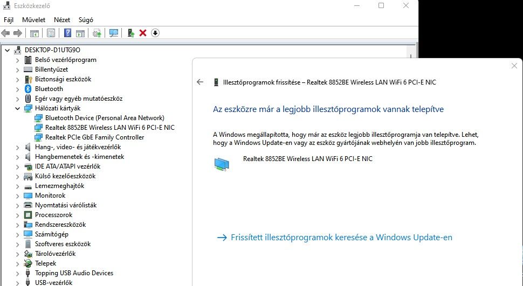The width and height of the screenshot is (523, 286).
Task: Expand the Belső vezérlőprogram node
Action: [x=17, y=60]
